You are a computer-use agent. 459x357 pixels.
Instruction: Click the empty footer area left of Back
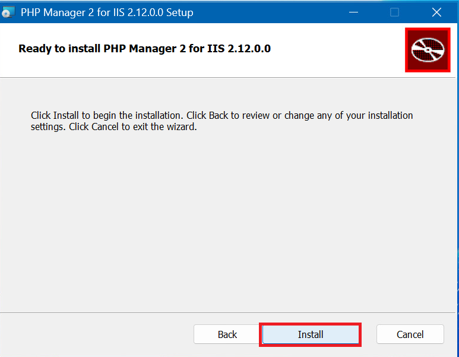pyautogui.click(x=95, y=334)
